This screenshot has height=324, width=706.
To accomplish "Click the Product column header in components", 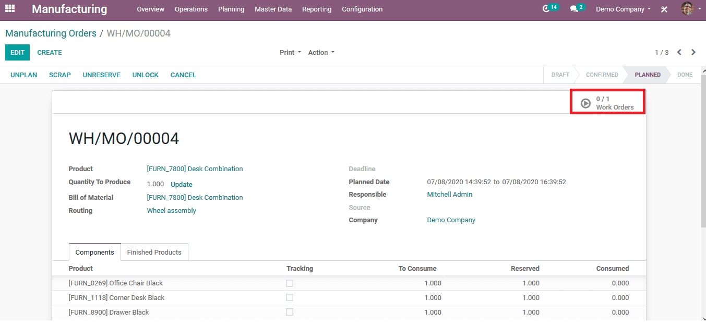I will coord(81,269).
